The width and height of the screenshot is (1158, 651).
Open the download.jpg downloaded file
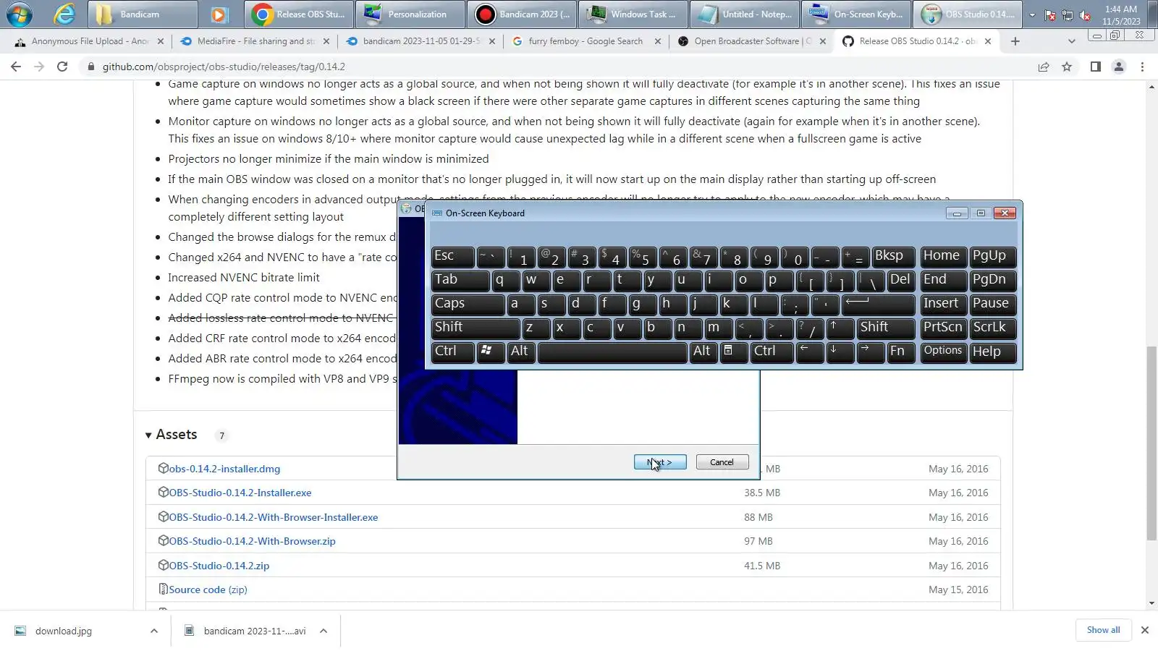[64, 631]
